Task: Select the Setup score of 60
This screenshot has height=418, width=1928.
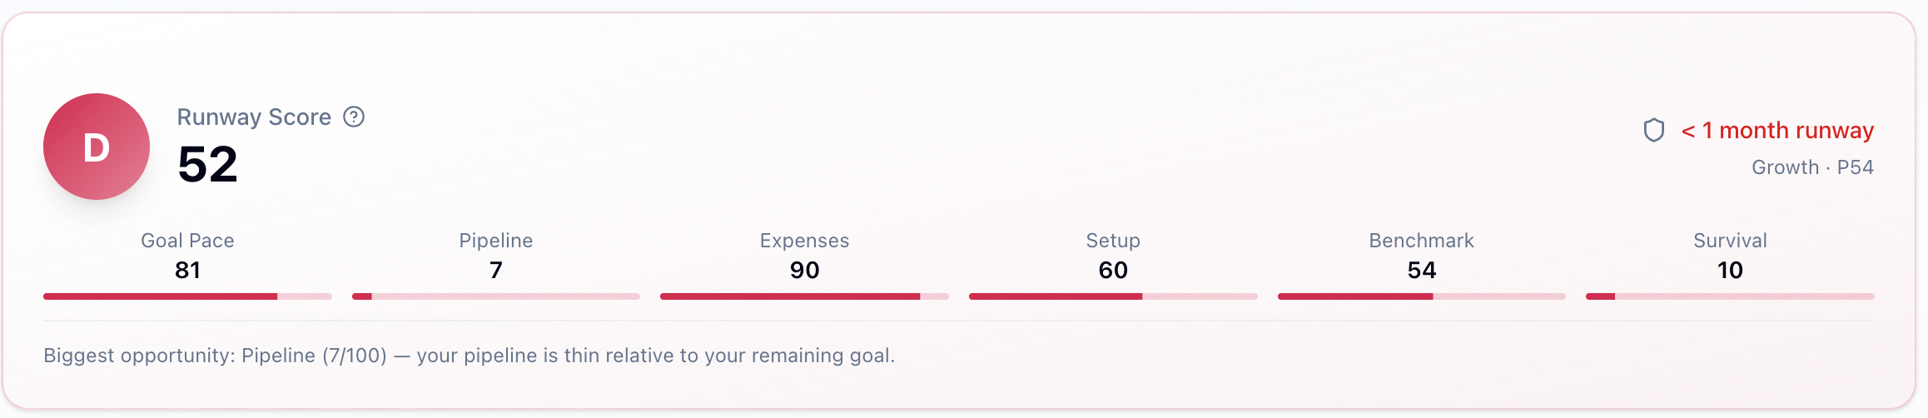Action: (x=1113, y=271)
